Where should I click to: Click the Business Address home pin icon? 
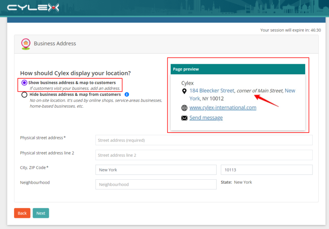tap(25, 44)
